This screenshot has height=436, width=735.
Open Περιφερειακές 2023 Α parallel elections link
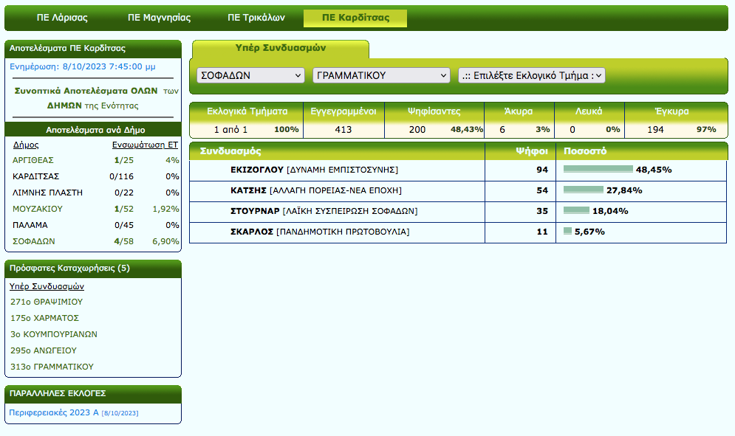click(53, 412)
